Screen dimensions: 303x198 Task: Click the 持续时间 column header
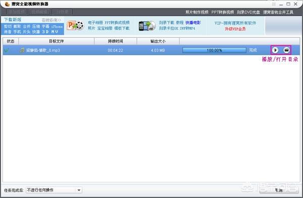(115, 41)
